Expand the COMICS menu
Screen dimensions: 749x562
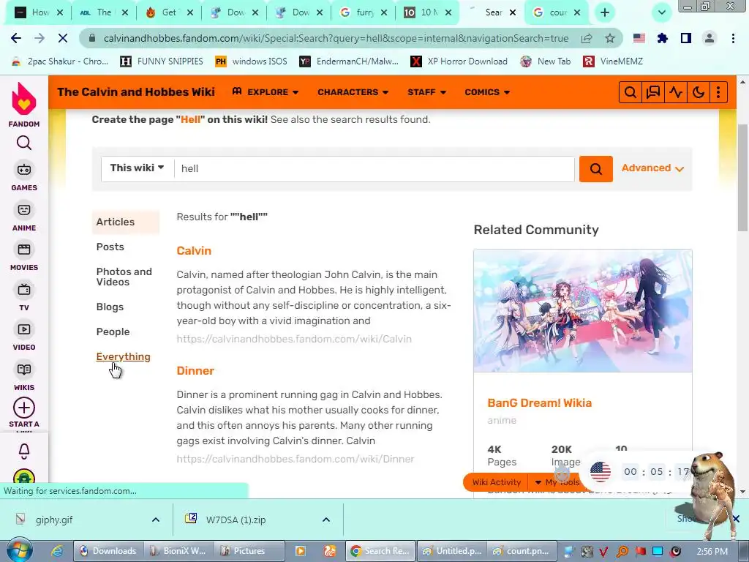[487, 91]
